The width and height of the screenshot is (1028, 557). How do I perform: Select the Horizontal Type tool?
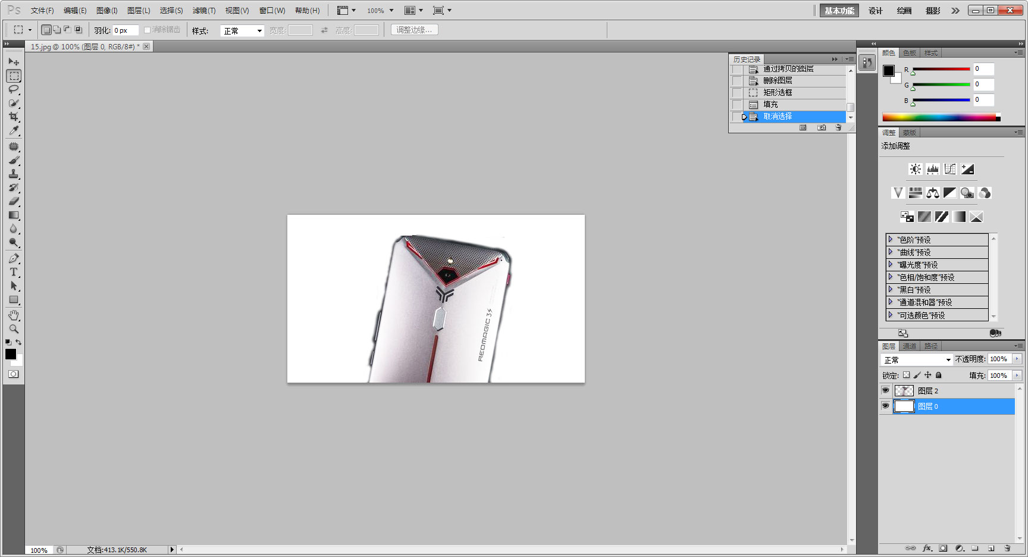click(x=13, y=272)
